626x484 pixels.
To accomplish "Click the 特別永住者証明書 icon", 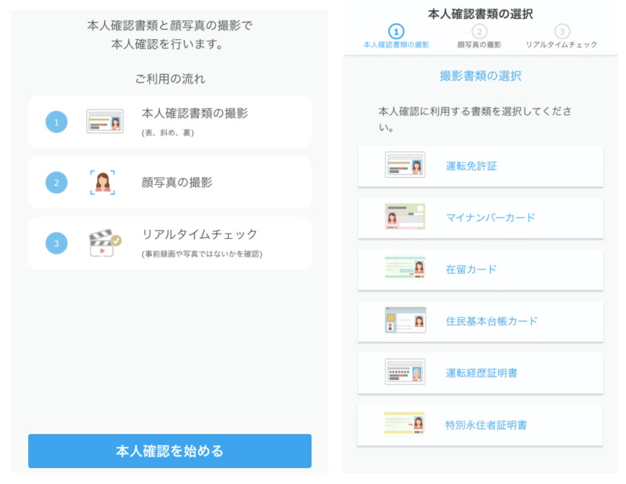I will click(x=405, y=425).
